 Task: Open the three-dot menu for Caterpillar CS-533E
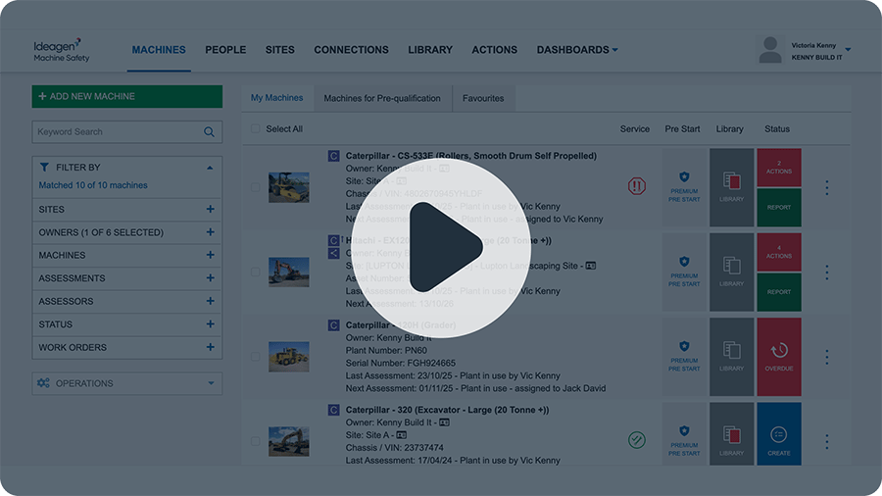pos(826,187)
